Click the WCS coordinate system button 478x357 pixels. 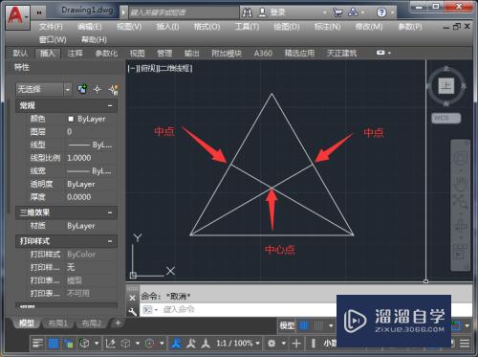[x=446, y=118]
